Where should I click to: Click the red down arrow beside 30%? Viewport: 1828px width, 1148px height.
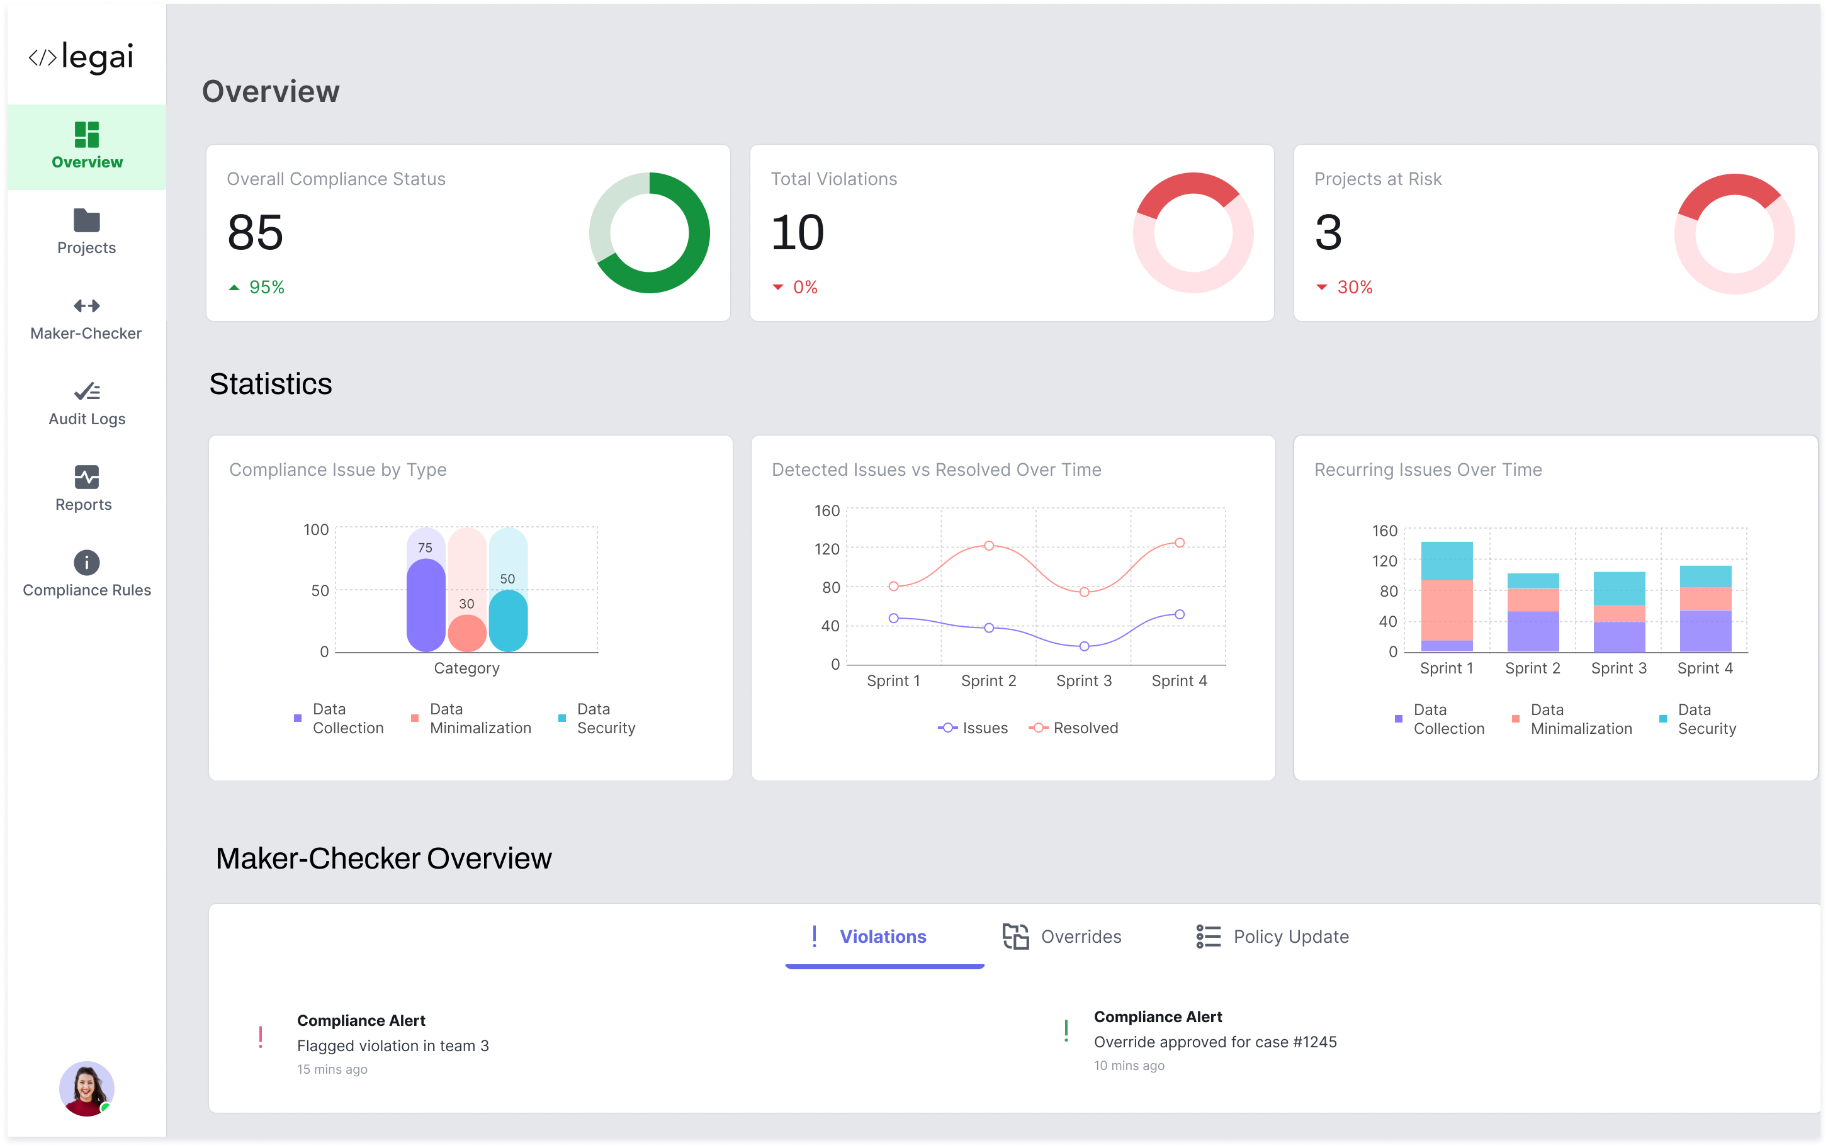[1322, 288]
